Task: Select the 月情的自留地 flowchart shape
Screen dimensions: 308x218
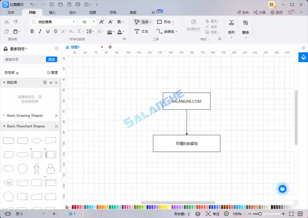Action: pos(186,143)
